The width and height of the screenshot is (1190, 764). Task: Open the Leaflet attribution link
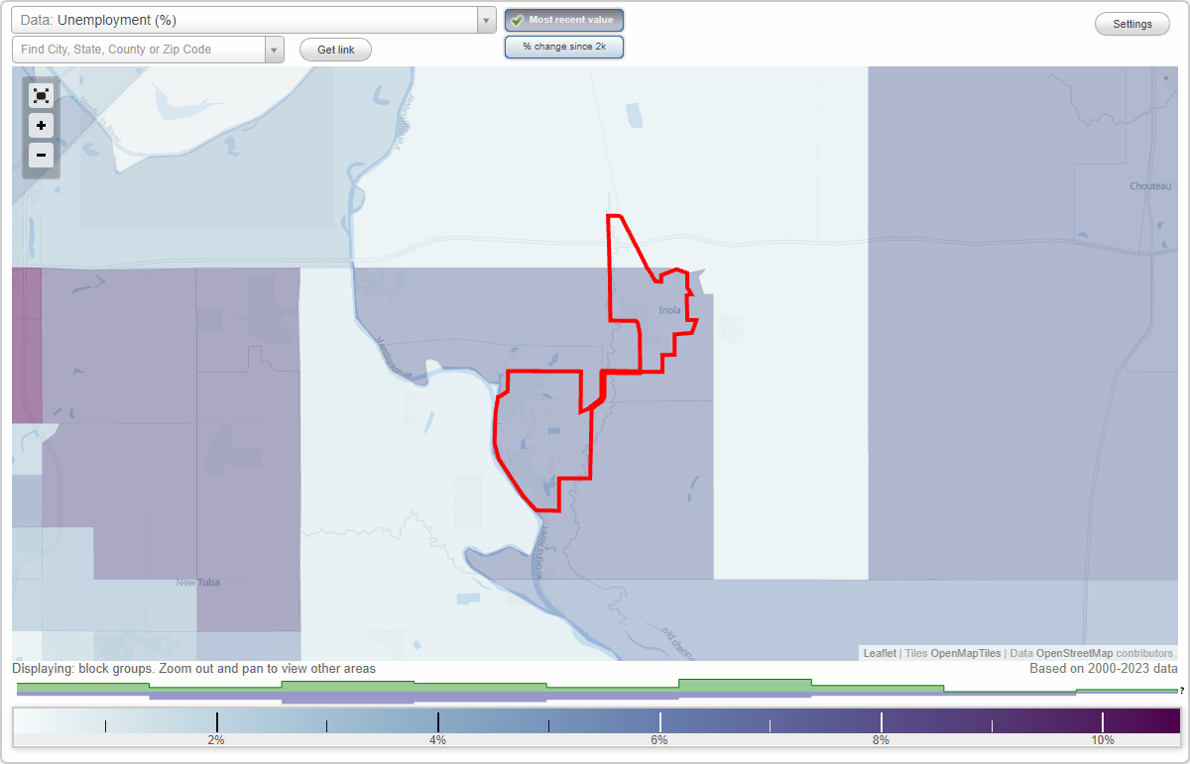coord(880,653)
